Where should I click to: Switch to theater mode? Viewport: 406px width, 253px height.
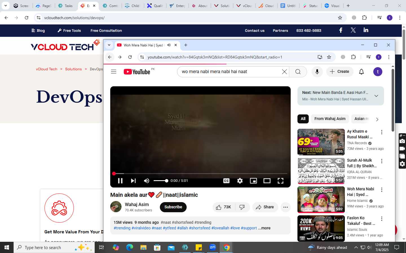tap(267, 181)
